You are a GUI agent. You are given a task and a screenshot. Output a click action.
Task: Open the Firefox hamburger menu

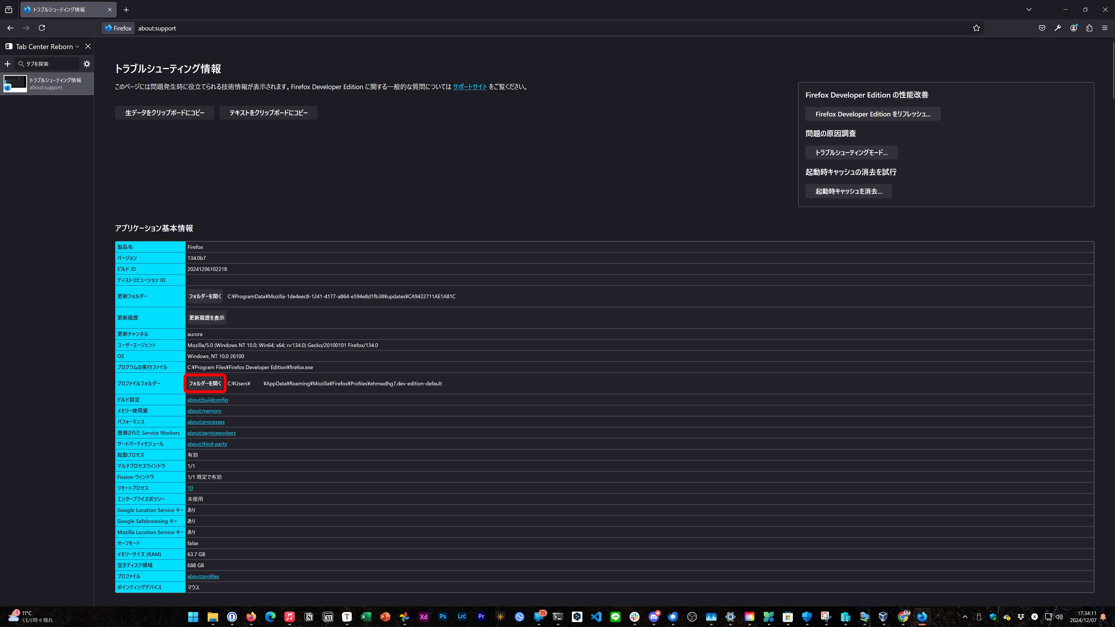[x=1105, y=28]
